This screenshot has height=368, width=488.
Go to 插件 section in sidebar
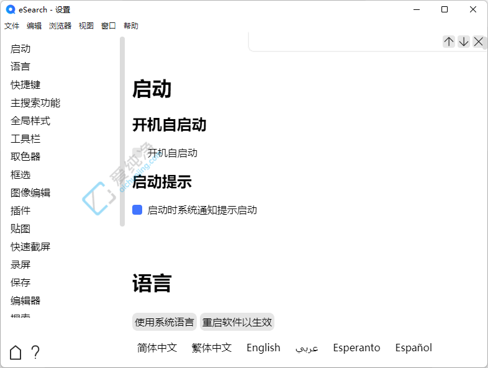[20, 210]
